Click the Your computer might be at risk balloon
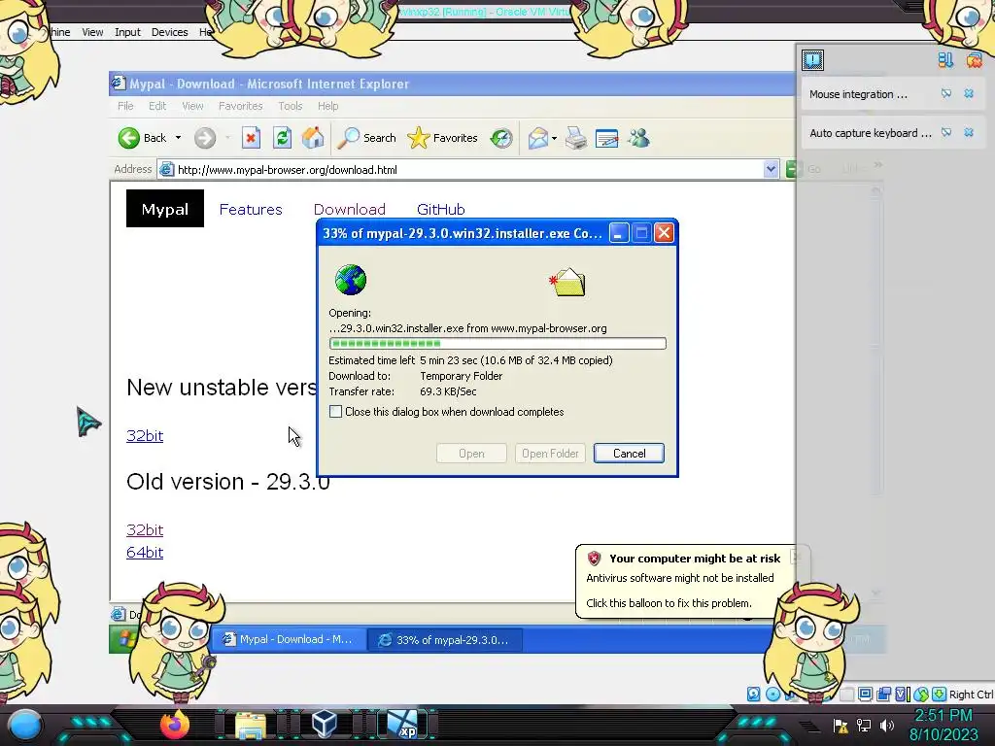This screenshot has height=746, width=995. tap(685, 581)
